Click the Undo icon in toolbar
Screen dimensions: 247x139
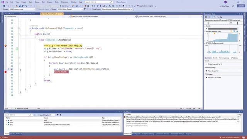26,6
